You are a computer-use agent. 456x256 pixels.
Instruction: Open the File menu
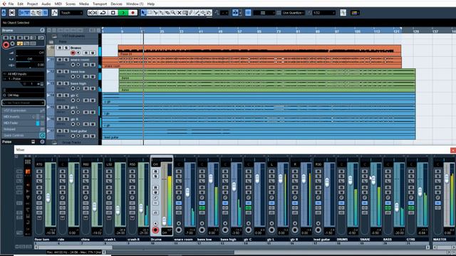(x=11, y=4)
